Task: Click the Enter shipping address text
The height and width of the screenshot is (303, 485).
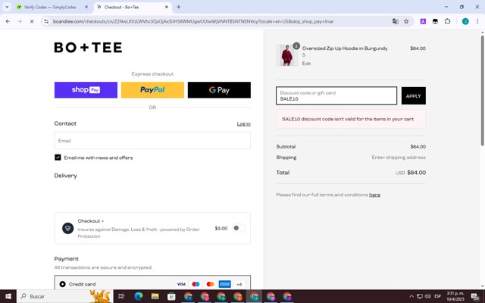Action: [x=399, y=158]
